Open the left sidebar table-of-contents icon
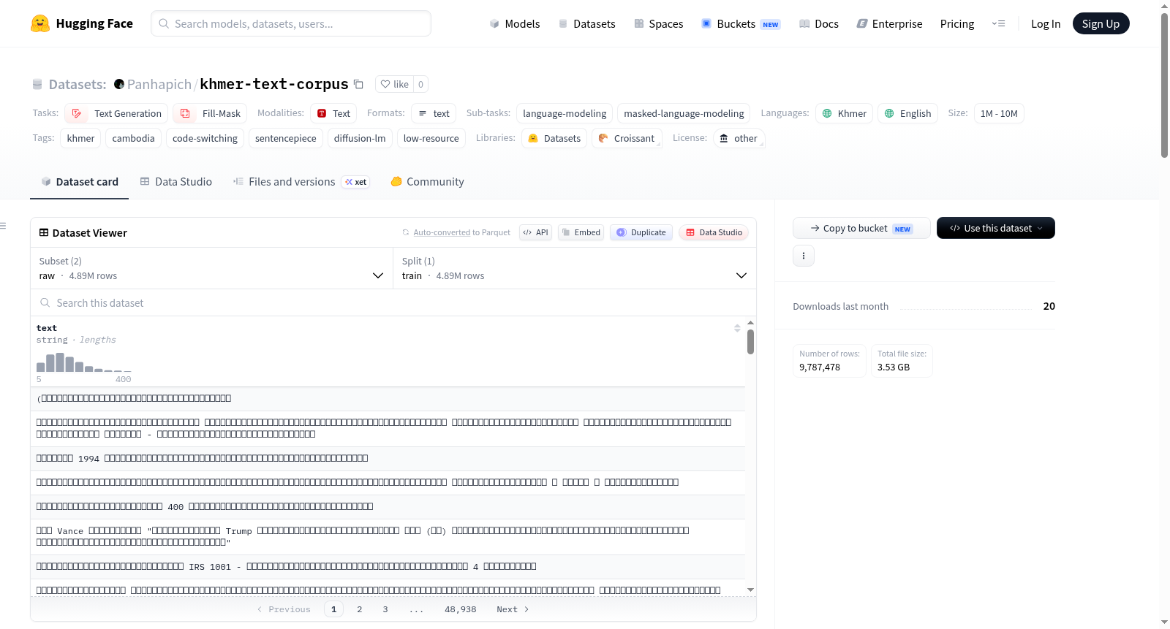Image resolution: width=1170 pixels, height=629 pixels. point(4,226)
